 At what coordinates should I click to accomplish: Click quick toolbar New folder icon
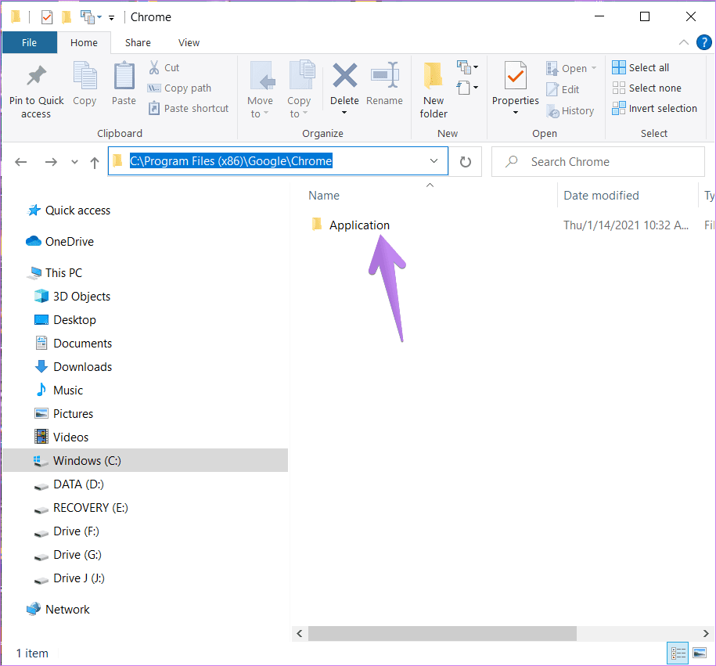(67, 17)
